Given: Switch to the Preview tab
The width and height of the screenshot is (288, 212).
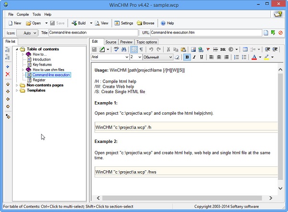Looking at the screenshot, I should tap(126, 42).
